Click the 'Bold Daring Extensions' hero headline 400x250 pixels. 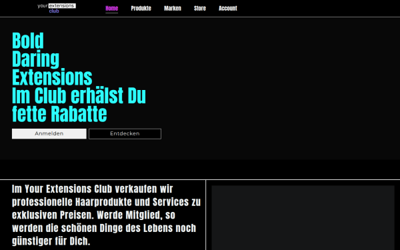tap(52, 59)
